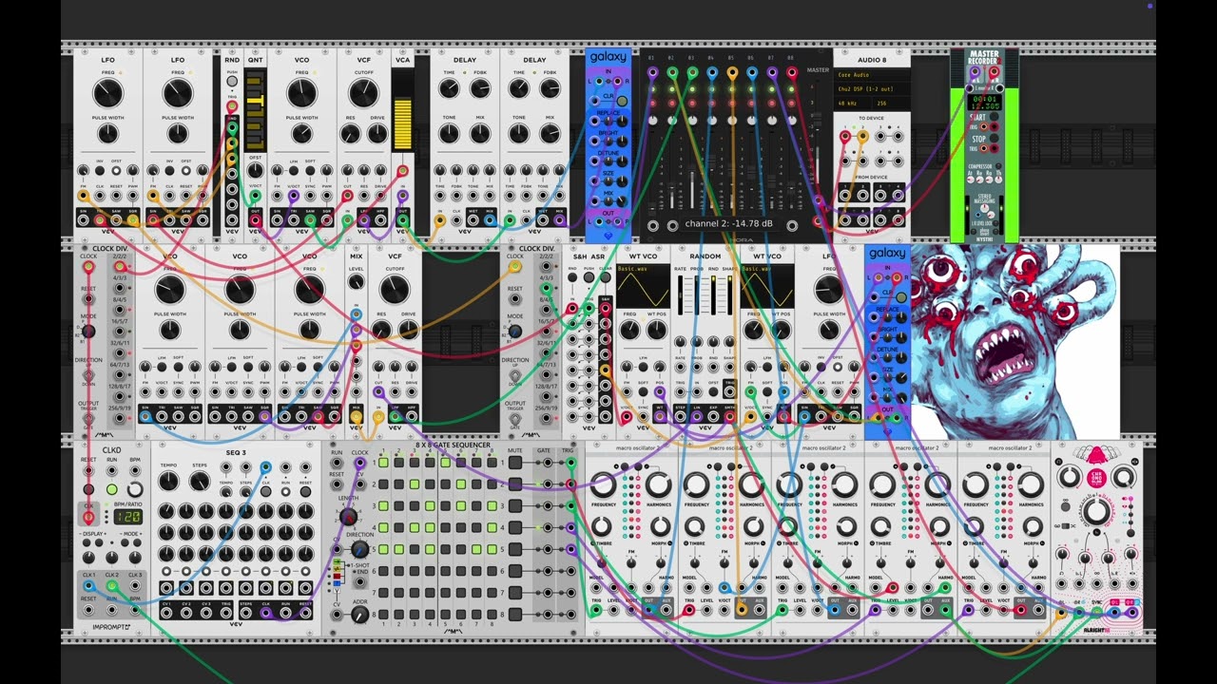The image size is (1217, 684).
Task: Turn the top-row VCF DRIVE knob
Action: (377, 135)
